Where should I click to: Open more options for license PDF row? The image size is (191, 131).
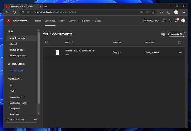point(180,53)
